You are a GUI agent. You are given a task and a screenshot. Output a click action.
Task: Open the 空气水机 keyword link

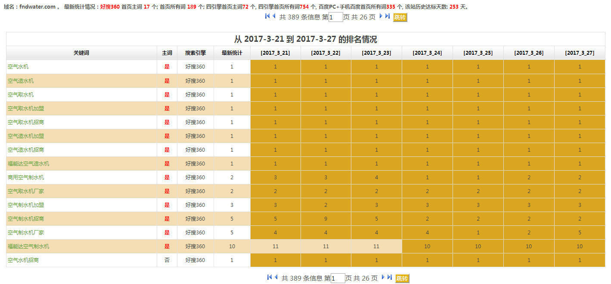[18, 67]
